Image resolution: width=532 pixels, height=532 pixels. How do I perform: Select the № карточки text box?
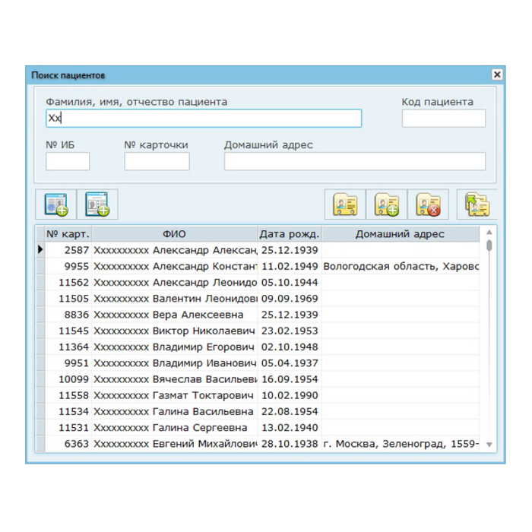click(x=157, y=161)
